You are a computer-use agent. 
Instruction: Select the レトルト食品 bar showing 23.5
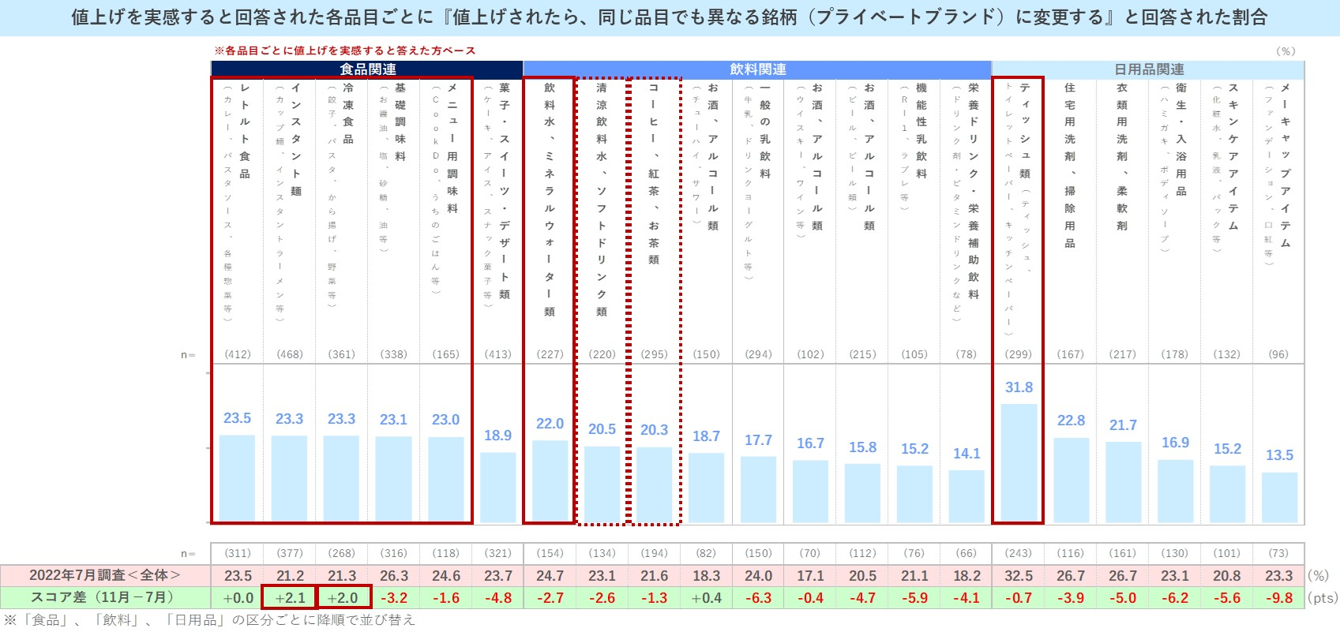point(237,477)
